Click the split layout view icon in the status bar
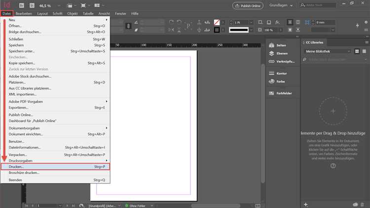Image resolution: width=370 pixels, height=208 pixels. click(258, 206)
